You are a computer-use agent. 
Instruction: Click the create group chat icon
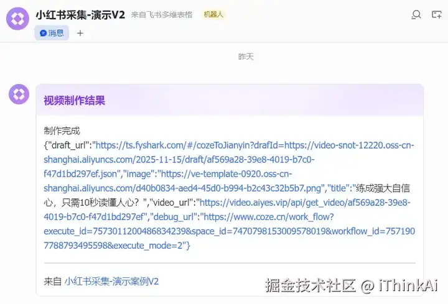437,14
